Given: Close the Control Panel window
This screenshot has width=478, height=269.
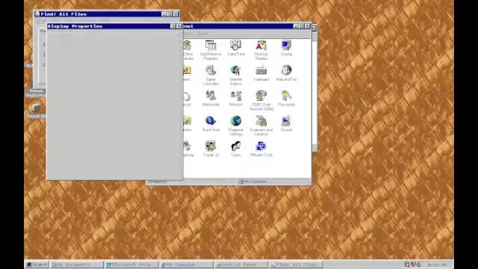Looking at the screenshot, I should point(307,26).
